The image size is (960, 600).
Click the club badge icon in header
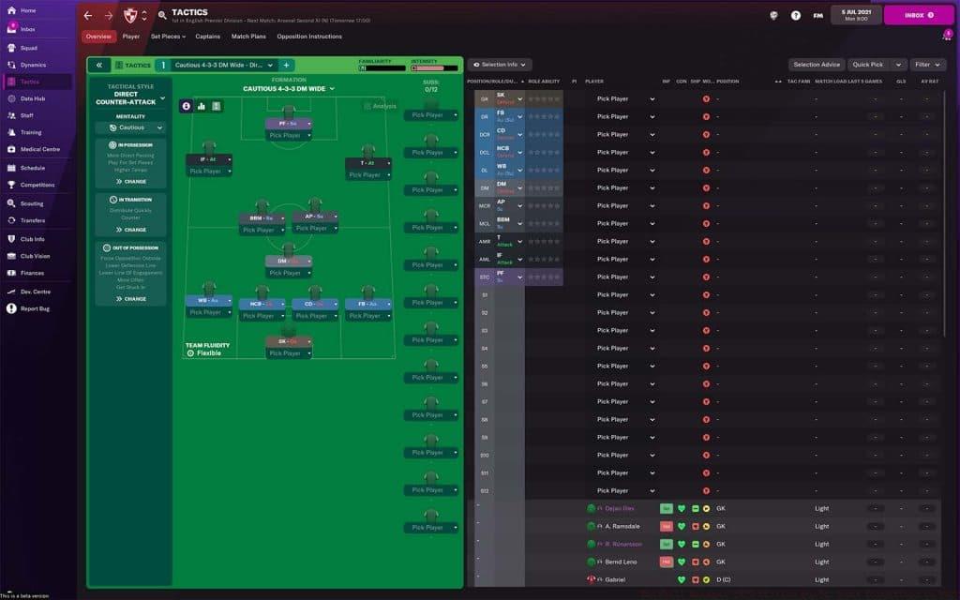tap(131, 16)
